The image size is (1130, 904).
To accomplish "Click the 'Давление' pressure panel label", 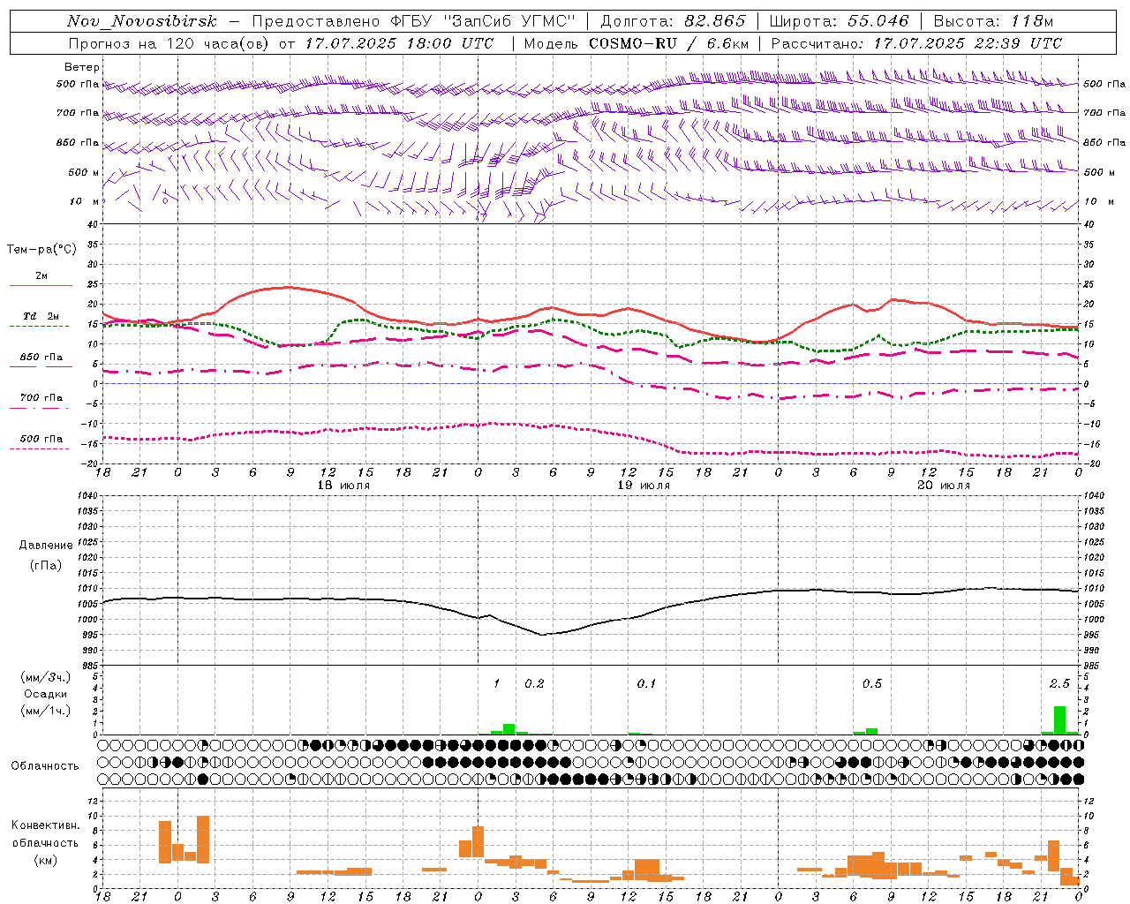I will pyautogui.click(x=46, y=546).
